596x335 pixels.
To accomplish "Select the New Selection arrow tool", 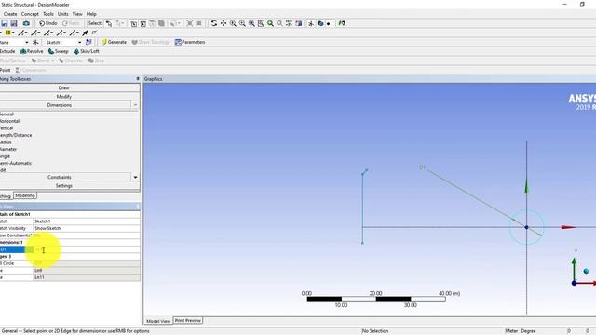I will (x=109, y=23).
